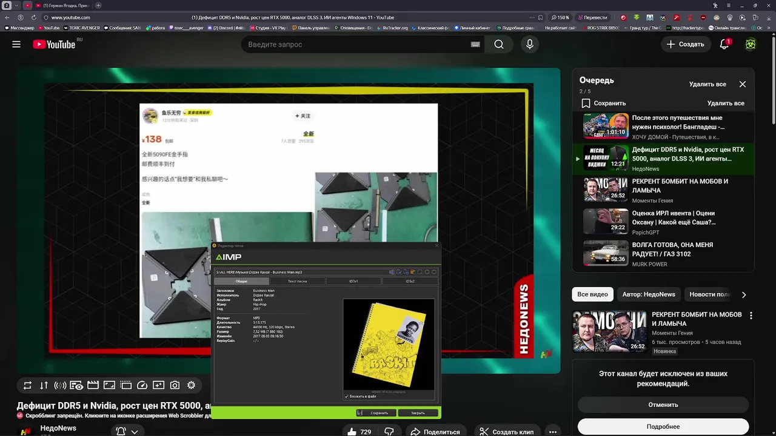The height and width of the screenshot is (436, 776).
Task: Click the resize player icon in enhancer toolbar
Action: pos(109,385)
